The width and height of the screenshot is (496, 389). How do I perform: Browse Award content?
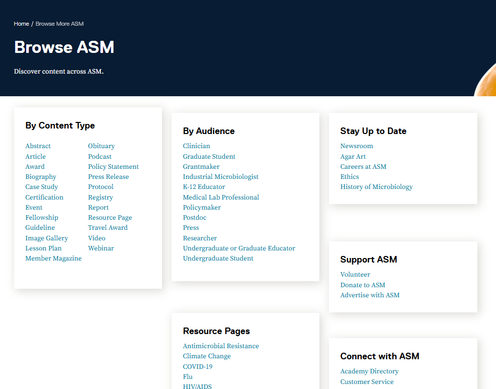coord(35,166)
